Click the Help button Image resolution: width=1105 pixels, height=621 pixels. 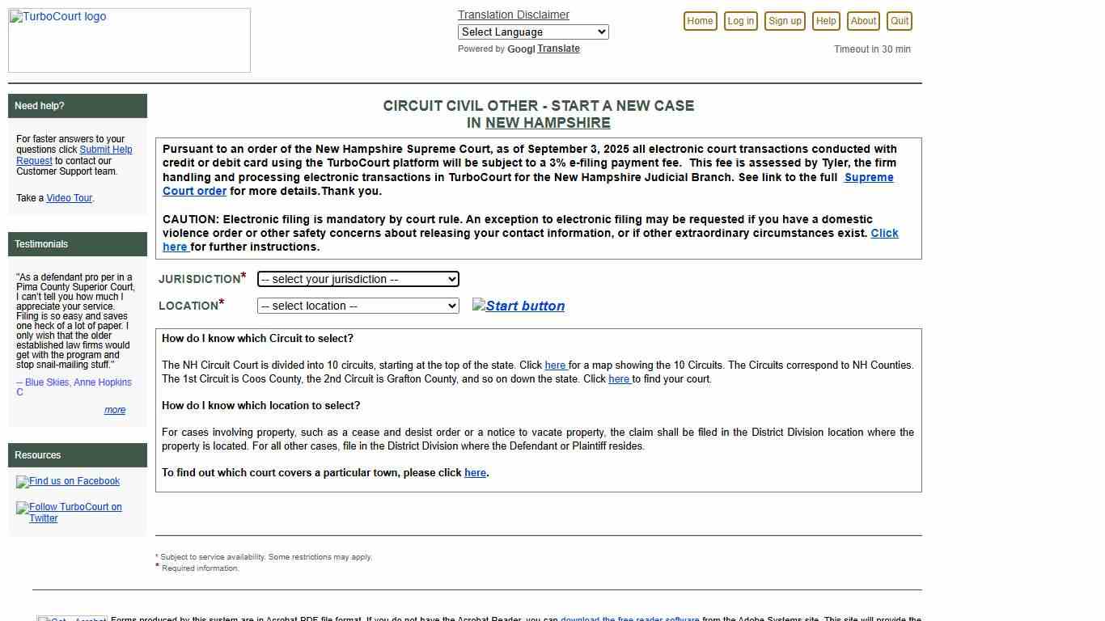click(825, 21)
